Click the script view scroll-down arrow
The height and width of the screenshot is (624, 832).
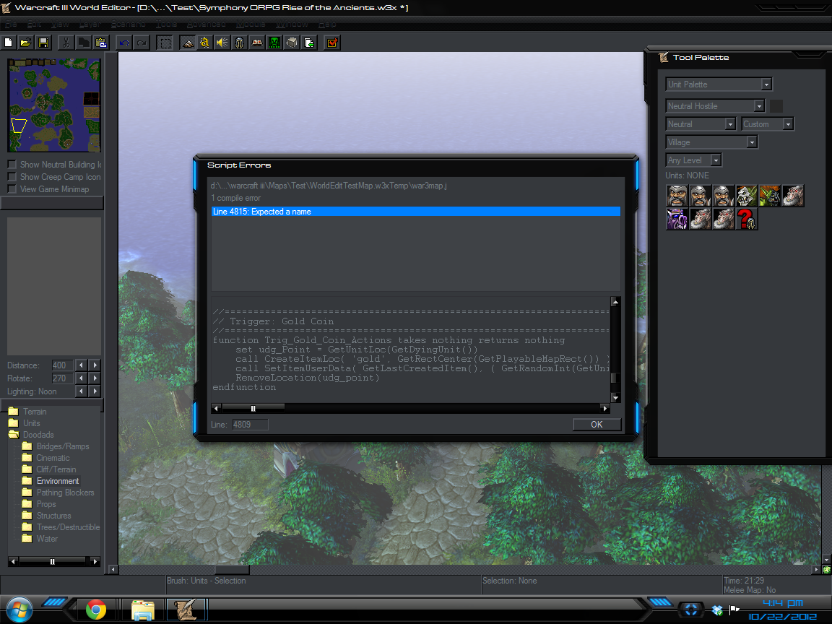(x=615, y=398)
